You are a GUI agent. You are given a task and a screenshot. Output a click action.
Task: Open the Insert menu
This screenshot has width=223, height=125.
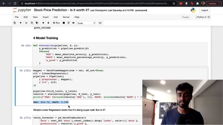click(46, 17)
